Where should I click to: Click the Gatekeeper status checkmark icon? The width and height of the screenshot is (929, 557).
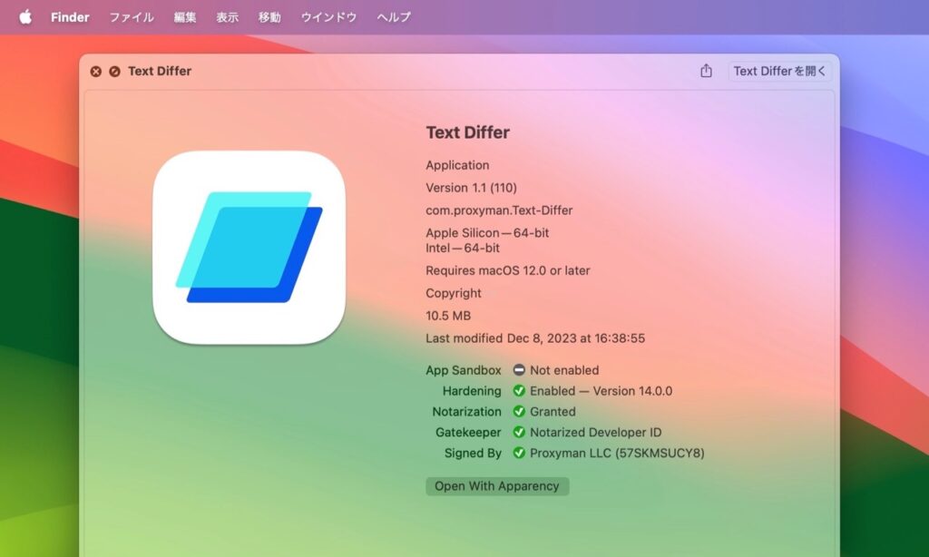point(519,433)
